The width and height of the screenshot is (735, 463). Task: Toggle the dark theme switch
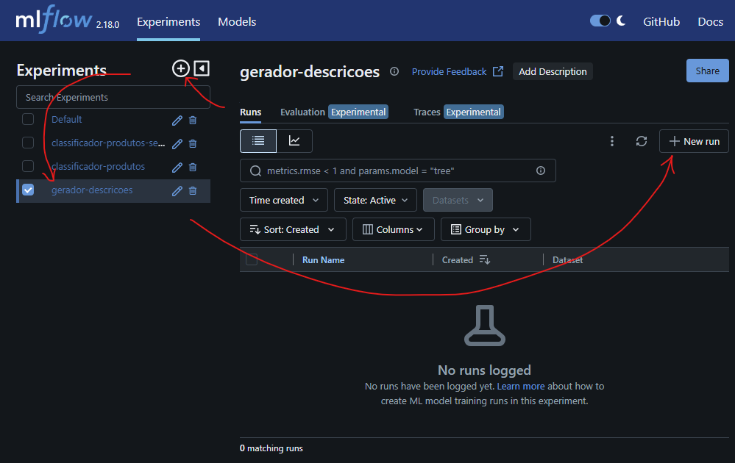click(600, 21)
